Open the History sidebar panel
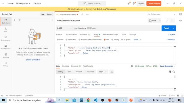The image size is (184, 103). click(x=6, y=64)
